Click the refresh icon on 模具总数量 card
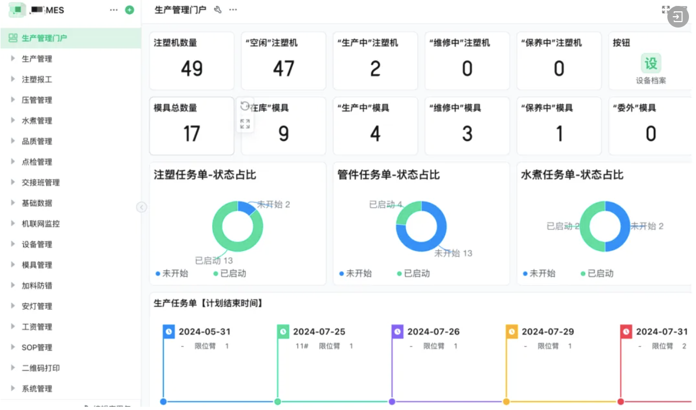 click(x=245, y=106)
